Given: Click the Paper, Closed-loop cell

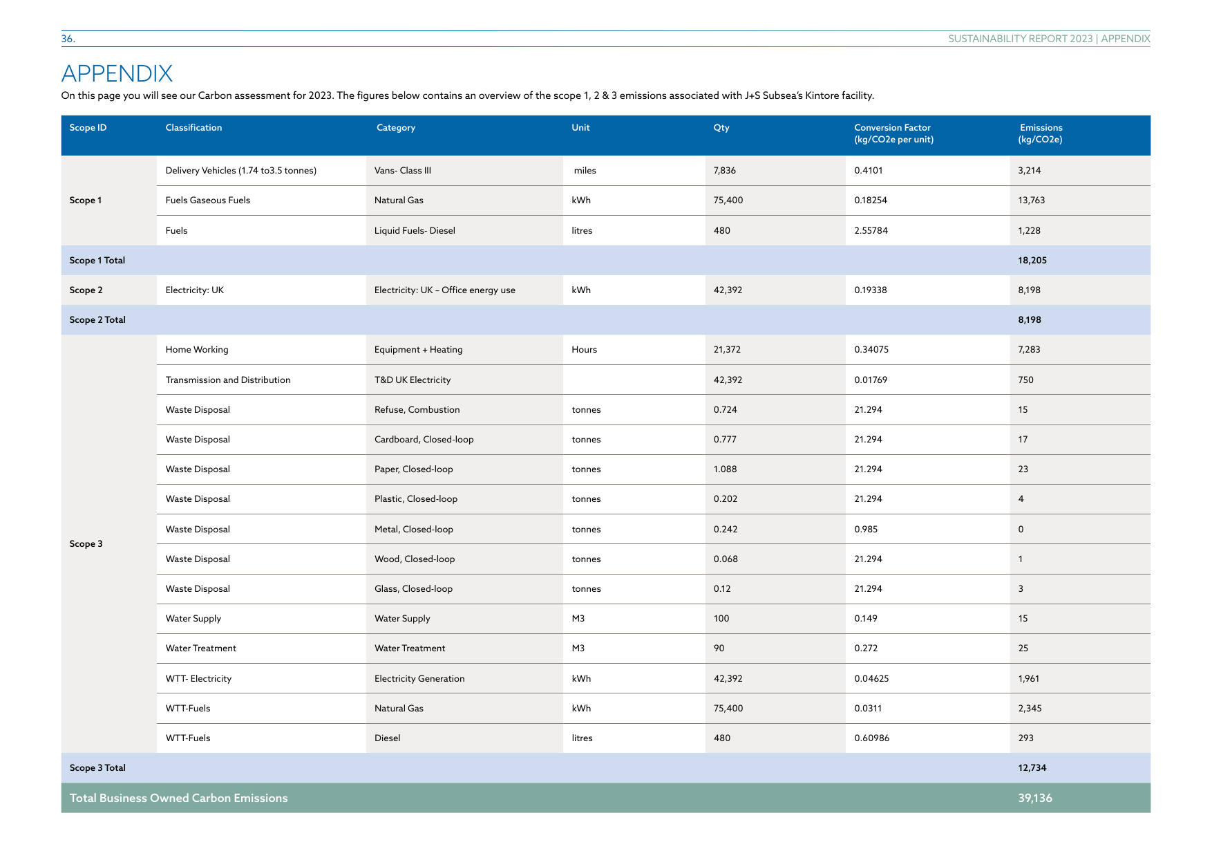Looking at the screenshot, I should [x=414, y=469].
